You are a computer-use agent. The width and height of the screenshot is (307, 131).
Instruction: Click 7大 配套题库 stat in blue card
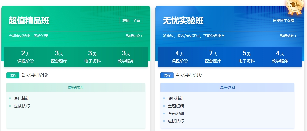[213, 57]
